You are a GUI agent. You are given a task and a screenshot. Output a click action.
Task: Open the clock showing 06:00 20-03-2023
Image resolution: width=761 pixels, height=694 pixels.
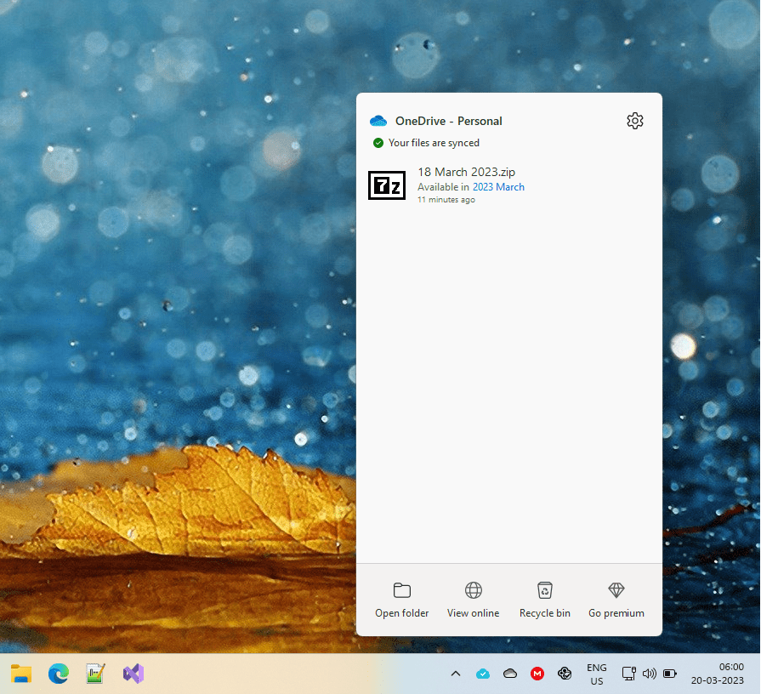click(x=718, y=674)
